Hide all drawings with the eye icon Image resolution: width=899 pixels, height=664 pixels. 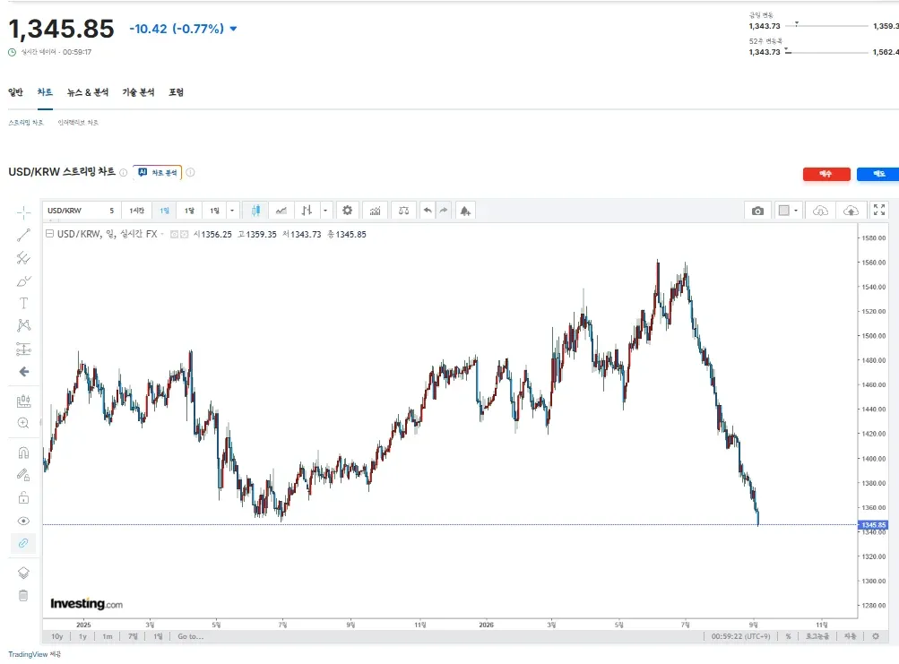(23, 521)
